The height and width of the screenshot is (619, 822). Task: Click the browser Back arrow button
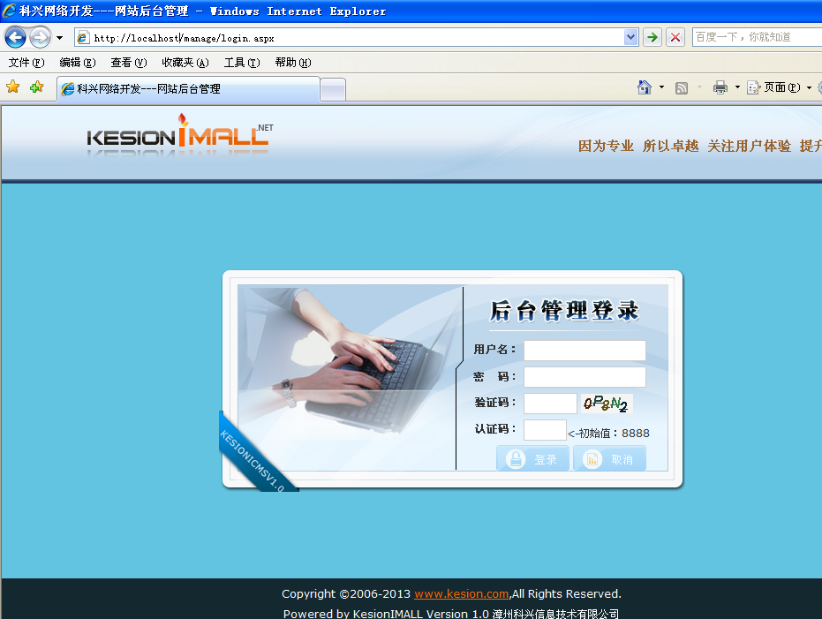[15, 37]
